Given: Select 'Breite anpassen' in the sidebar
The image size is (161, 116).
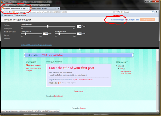Looking at the screenshot, I should click(x=10, y=32).
